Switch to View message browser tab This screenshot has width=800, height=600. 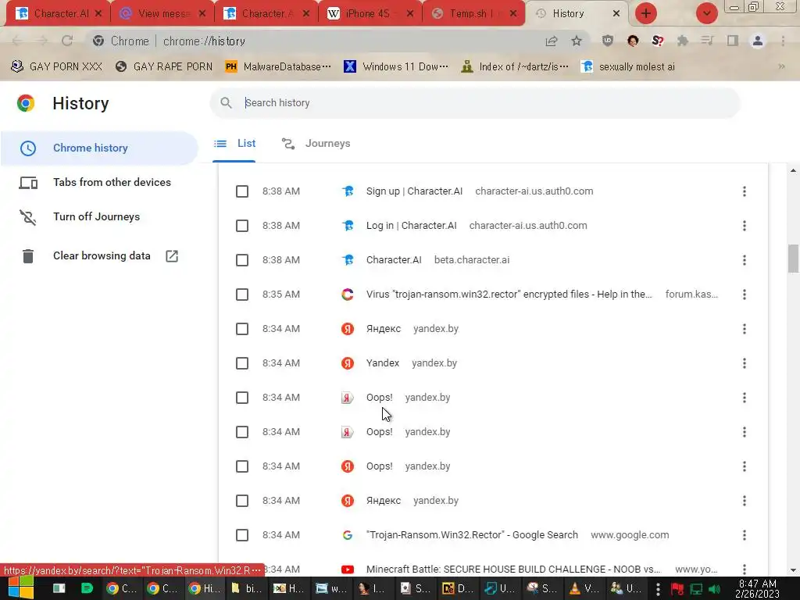tap(162, 13)
